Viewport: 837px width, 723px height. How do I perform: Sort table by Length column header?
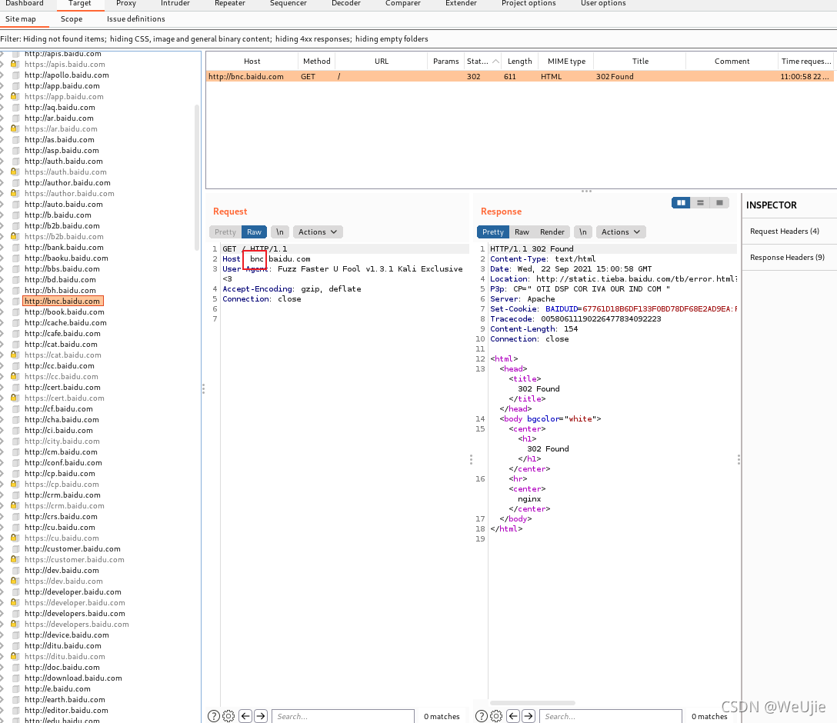point(519,61)
